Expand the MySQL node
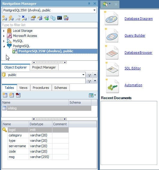Image resolution: width=159 pixels, height=170 pixels. click(x=4, y=41)
